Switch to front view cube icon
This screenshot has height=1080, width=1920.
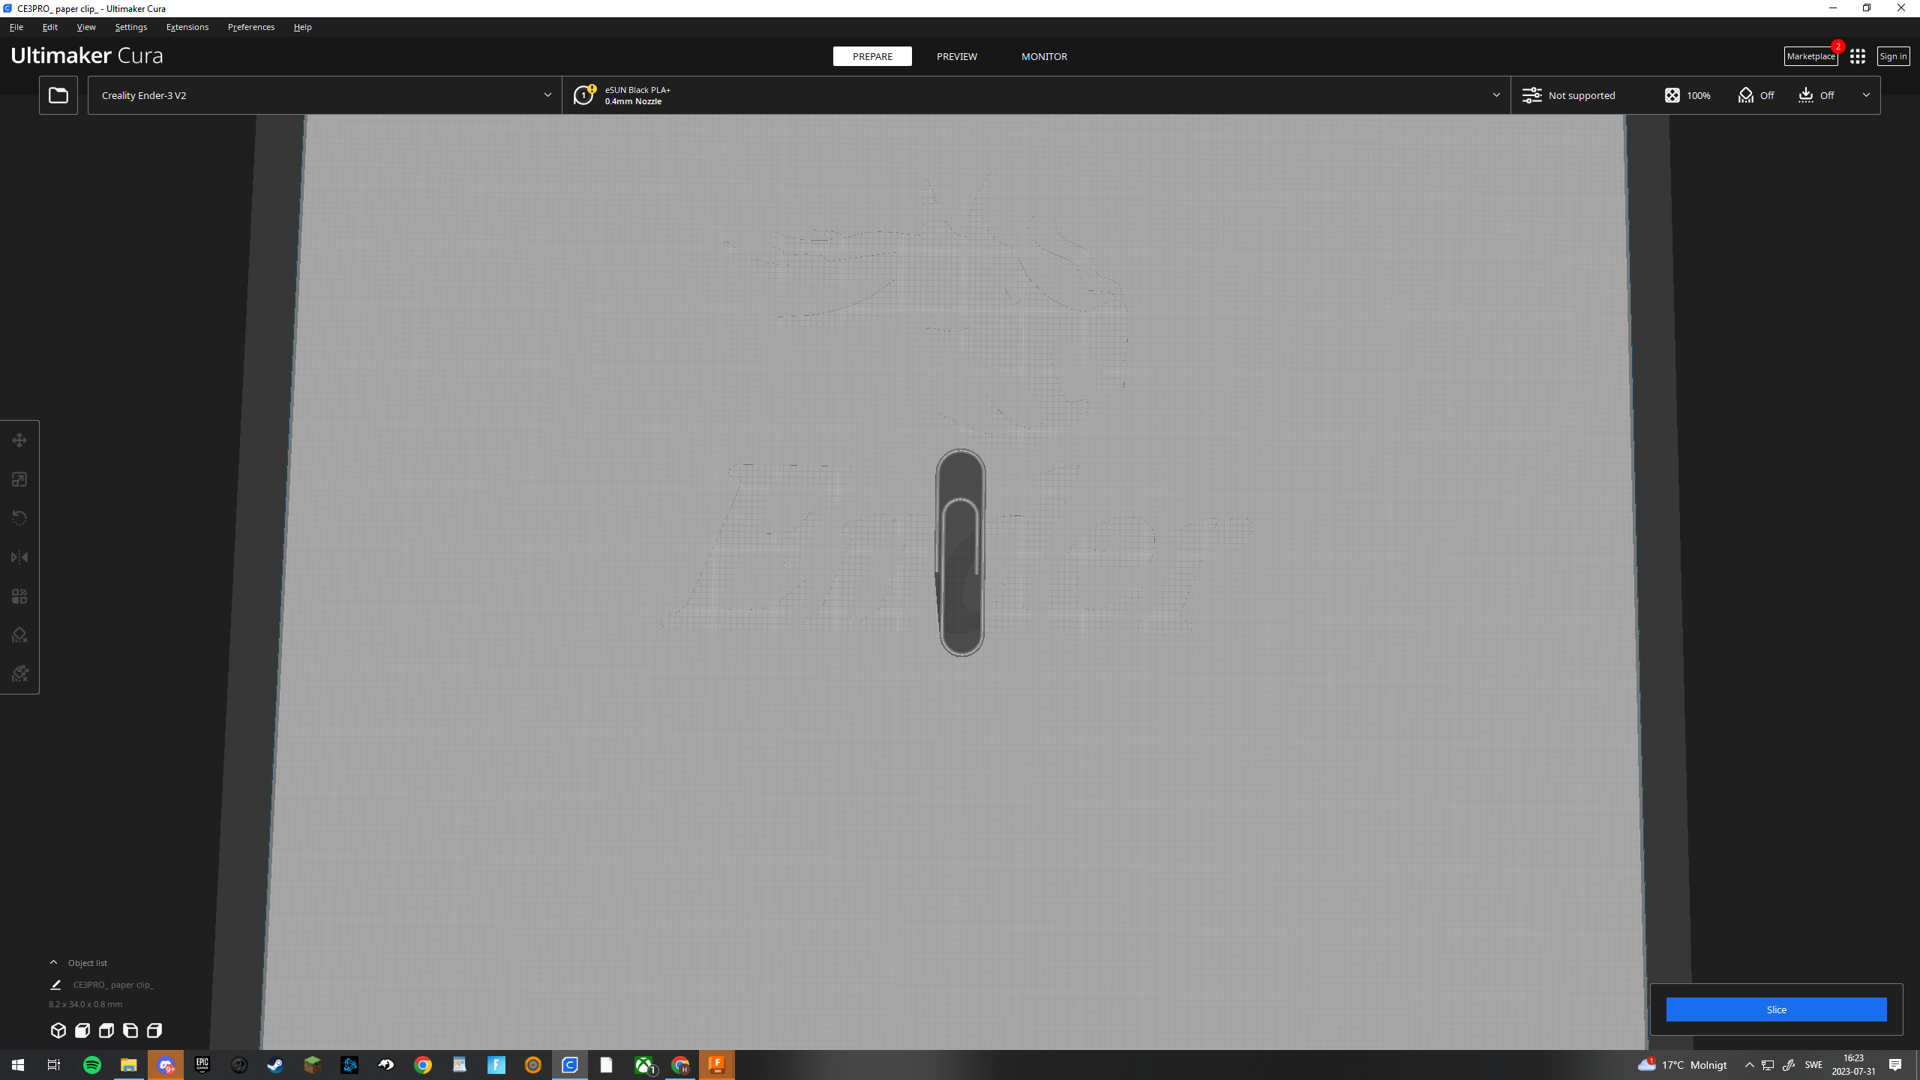coord(82,1030)
